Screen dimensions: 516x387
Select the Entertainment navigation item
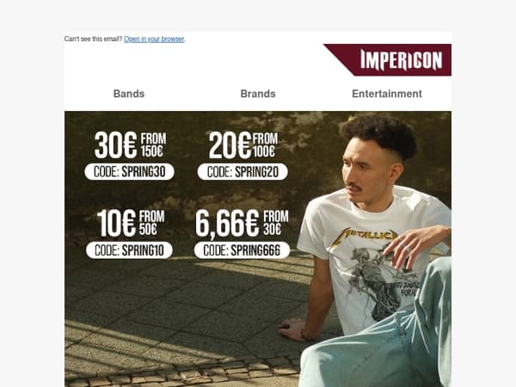pyautogui.click(x=387, y=94)
